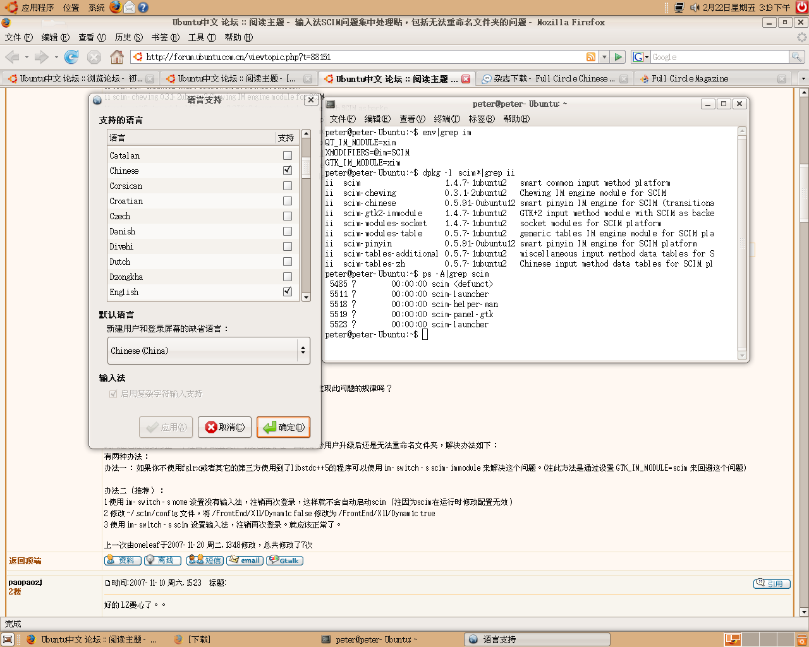Open Firefox 工具 tools menu

click(202, 37)
